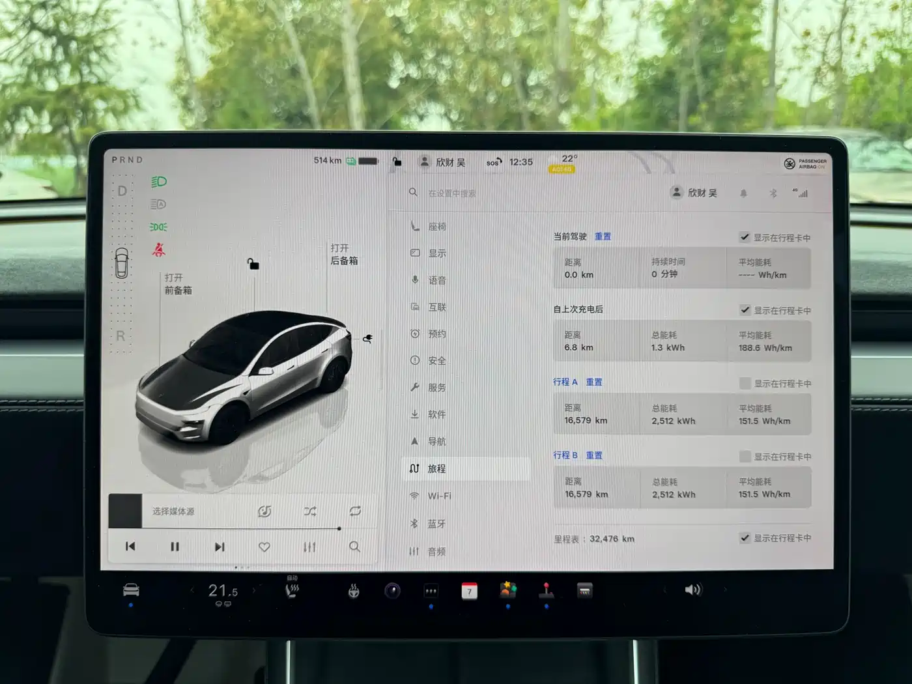The width and height of the screenshot is (912, 684).
Task: Enable shuffle in the media player
Action: [309, 511]
